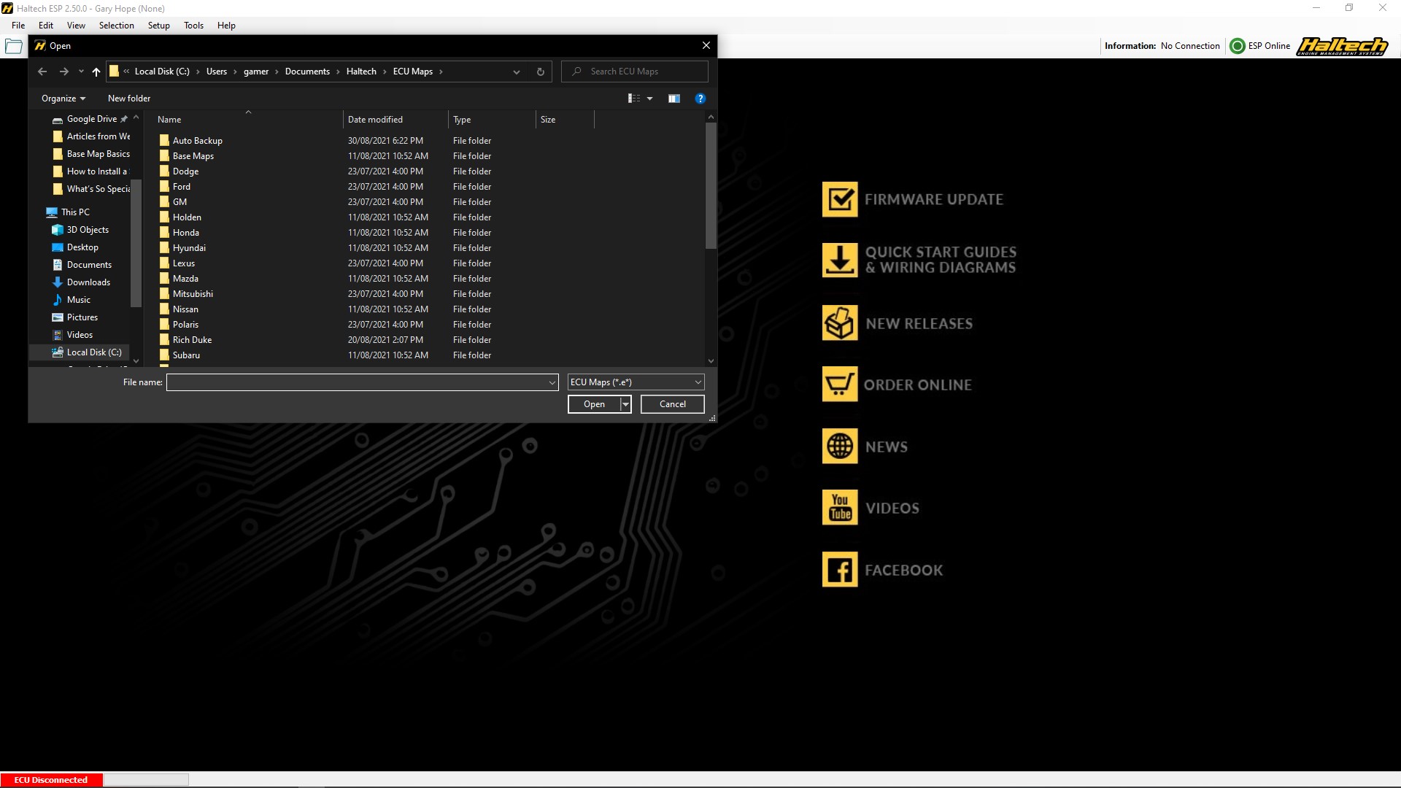Click the Haltech logo in the header

click(x=1342, y=46)
